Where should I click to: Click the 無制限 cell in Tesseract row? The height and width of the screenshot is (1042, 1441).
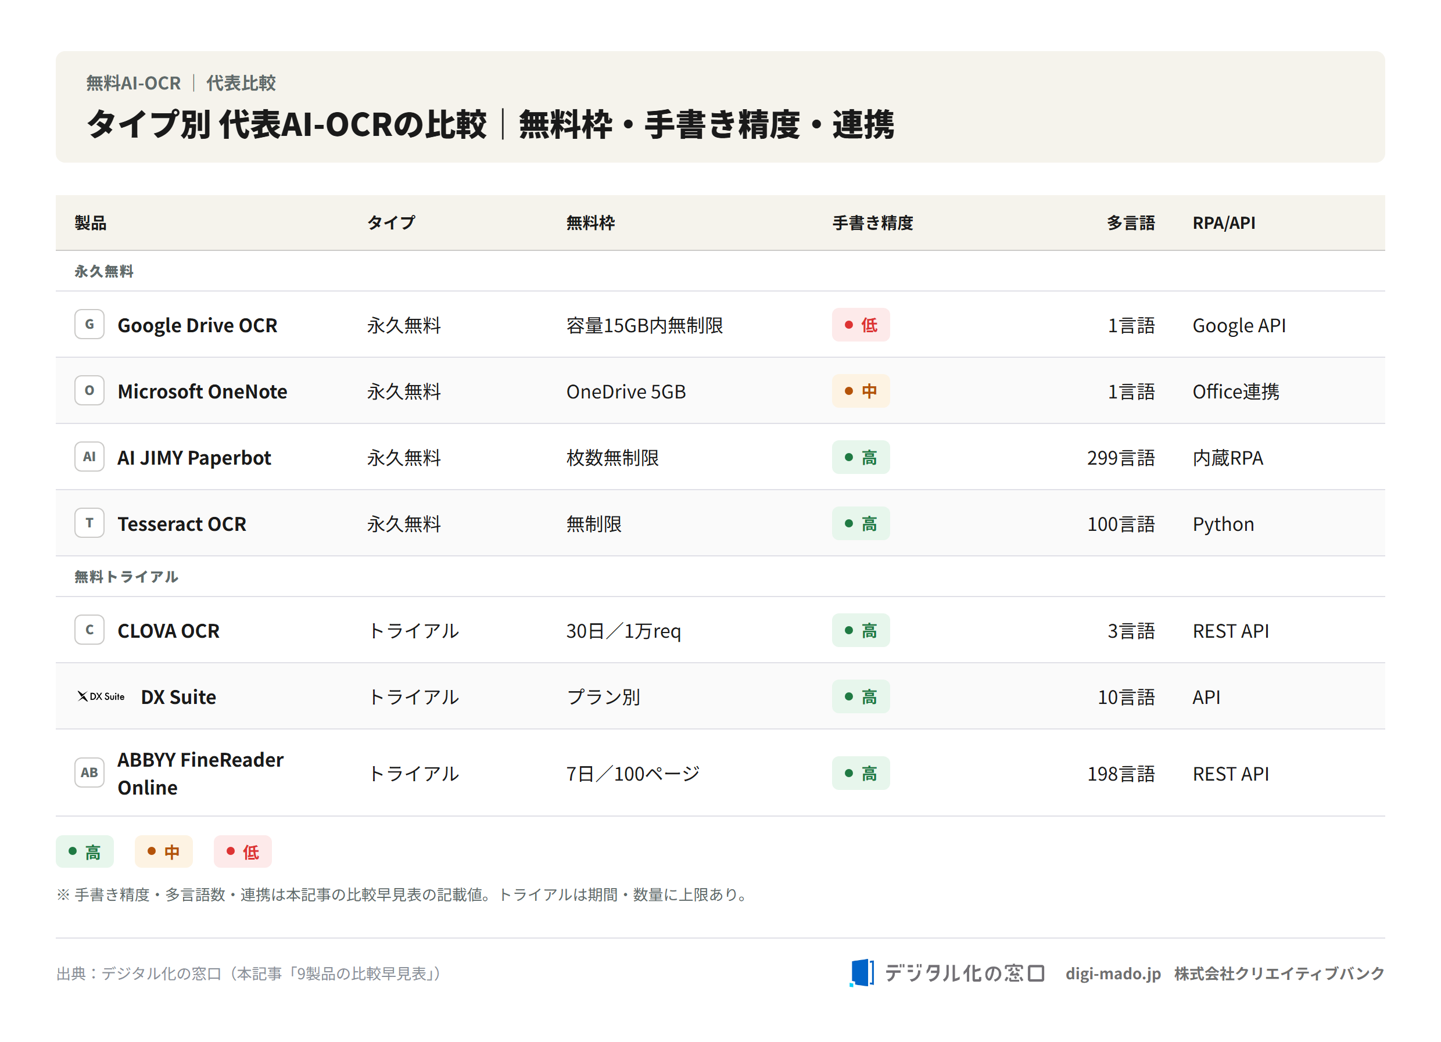[x=594, y=524]
